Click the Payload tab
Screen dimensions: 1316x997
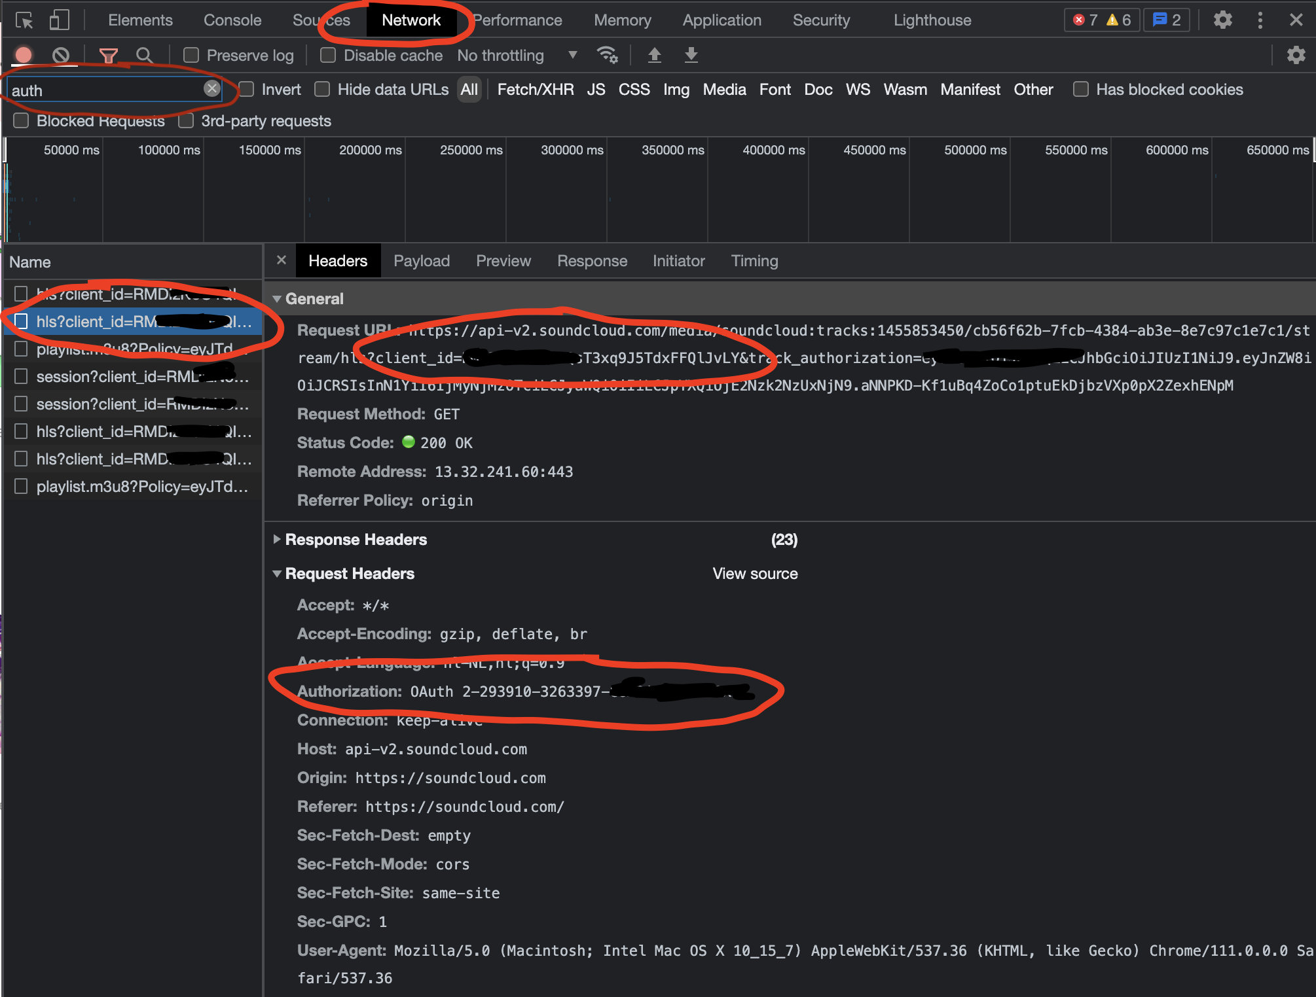pos(421,261)
